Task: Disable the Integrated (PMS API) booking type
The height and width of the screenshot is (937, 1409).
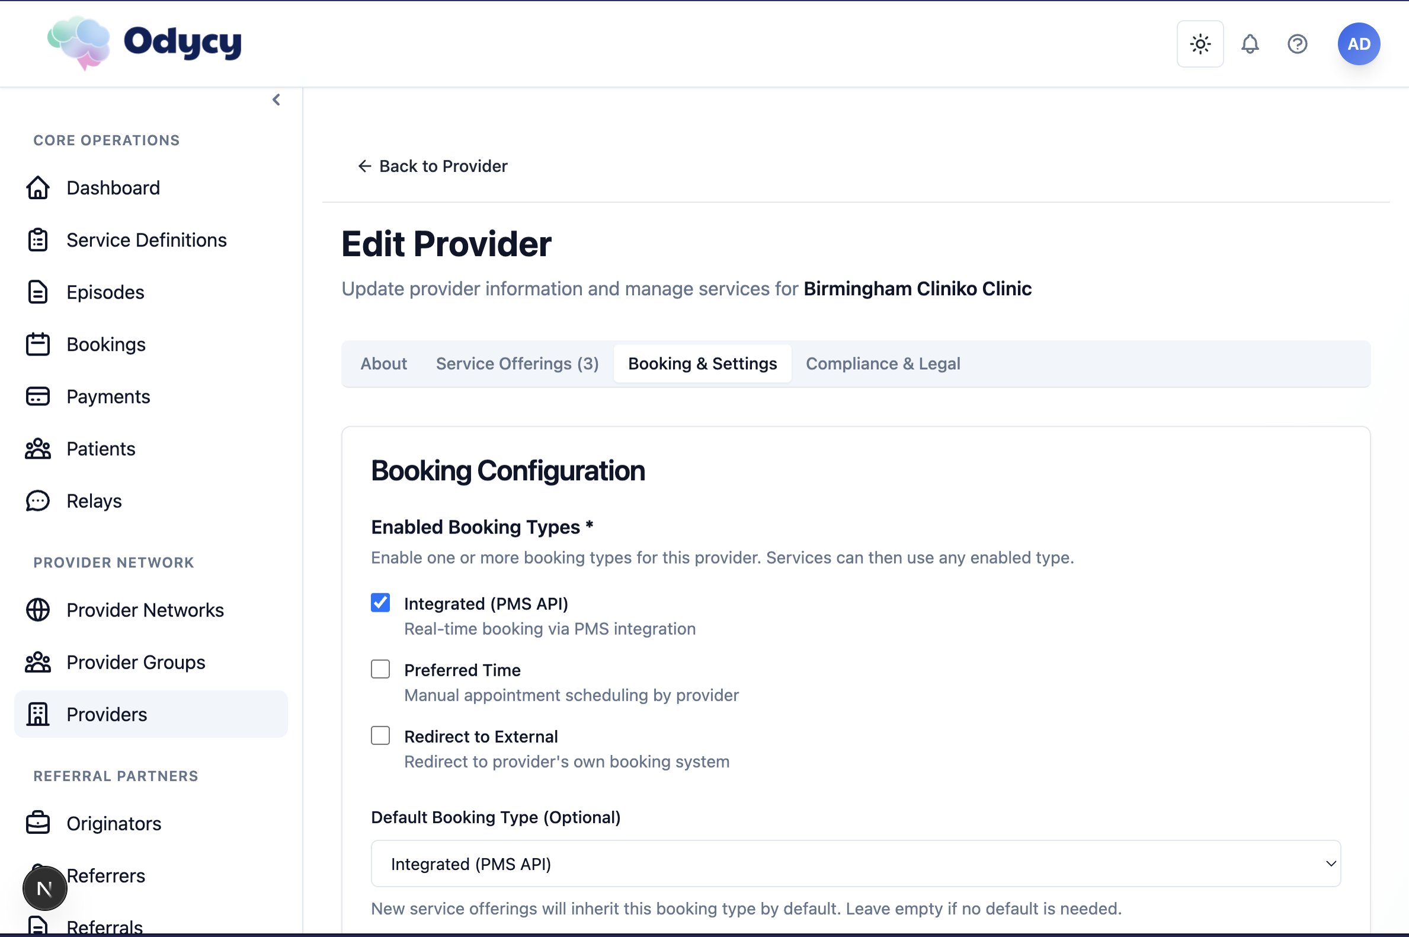Action: coord(380,603)
